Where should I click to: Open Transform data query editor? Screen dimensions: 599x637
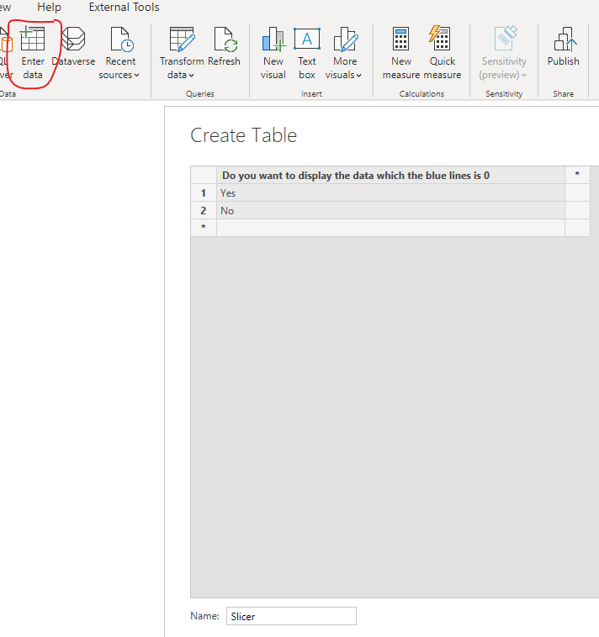pyautogui.click(x=182, y=53)
